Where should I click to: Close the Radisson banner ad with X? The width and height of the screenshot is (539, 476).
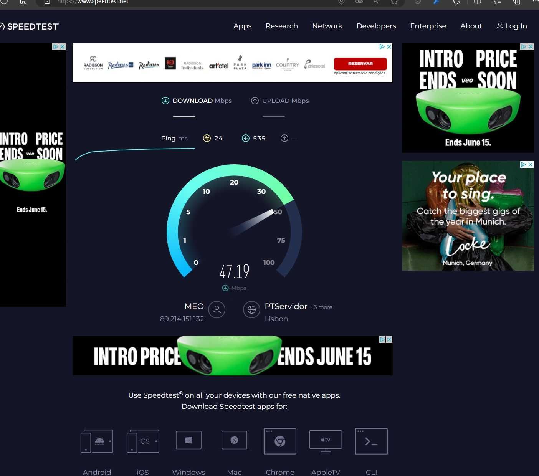click(x=389, y=47)
